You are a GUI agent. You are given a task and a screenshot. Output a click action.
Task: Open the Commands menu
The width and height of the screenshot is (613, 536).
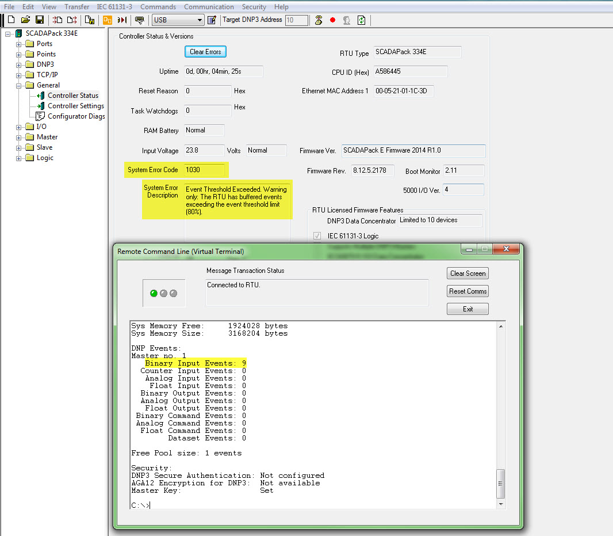[158, 7]
